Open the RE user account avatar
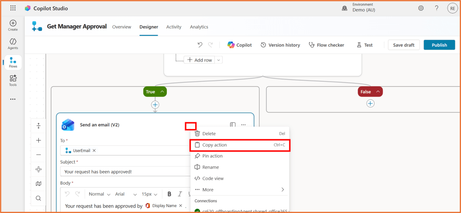The height and width of the screenshot is (213, 461). tap(452, 8)
